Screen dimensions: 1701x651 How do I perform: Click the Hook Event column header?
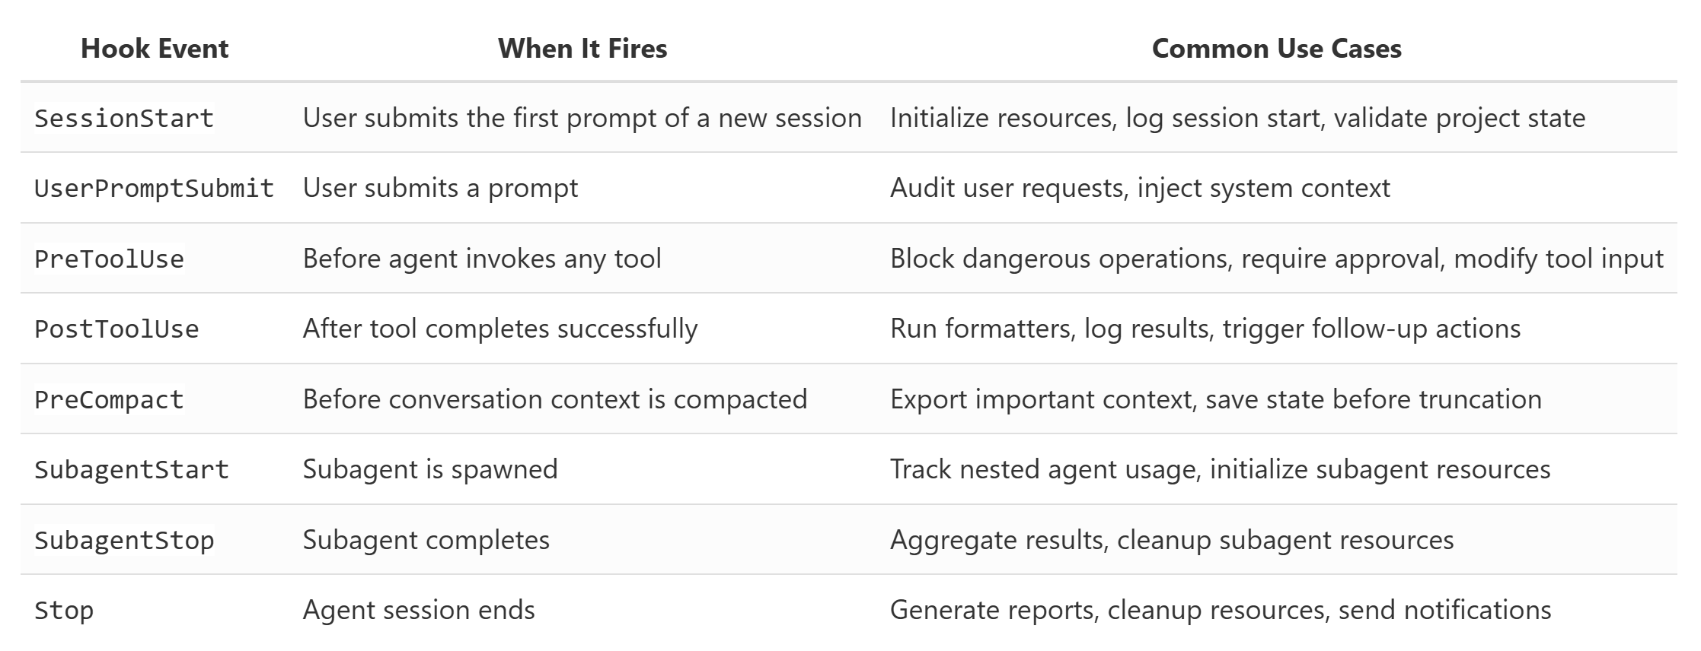tap(155, 49)
